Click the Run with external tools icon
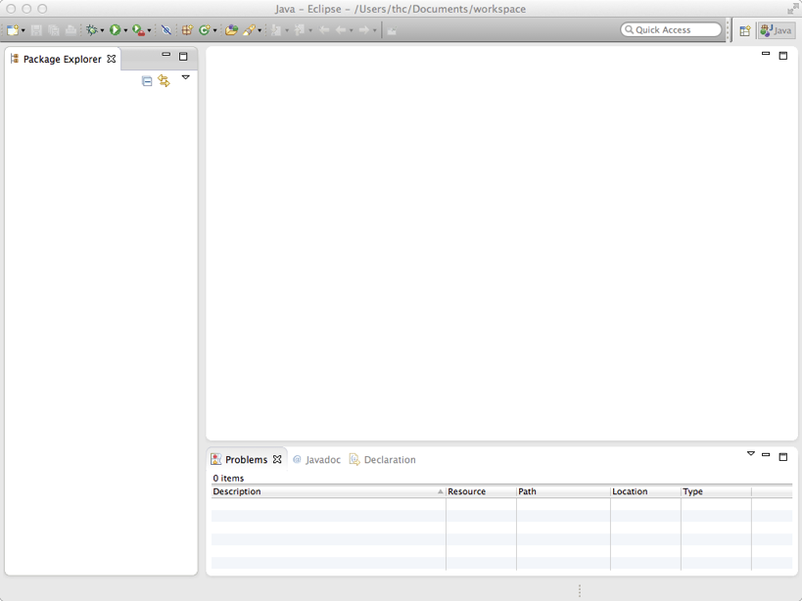This screenshot has width=802, height=601. tap(138, 30)
